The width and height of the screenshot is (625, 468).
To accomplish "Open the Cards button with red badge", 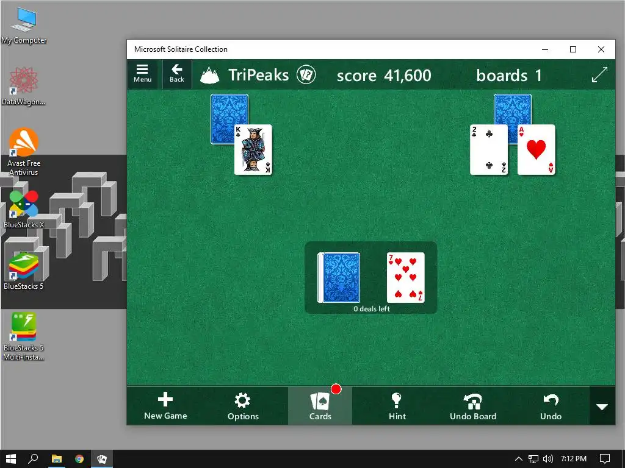I will coord(320,406).
